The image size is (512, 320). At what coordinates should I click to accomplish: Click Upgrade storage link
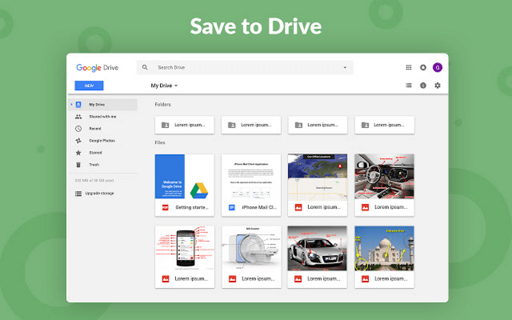click(99, 193)
